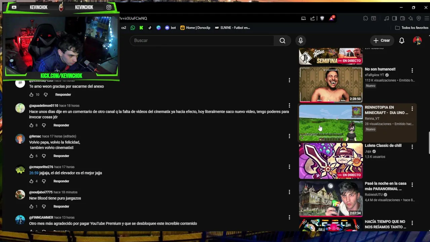
Task: Click Responder under @fersac comment
Action: pos(61,156)
